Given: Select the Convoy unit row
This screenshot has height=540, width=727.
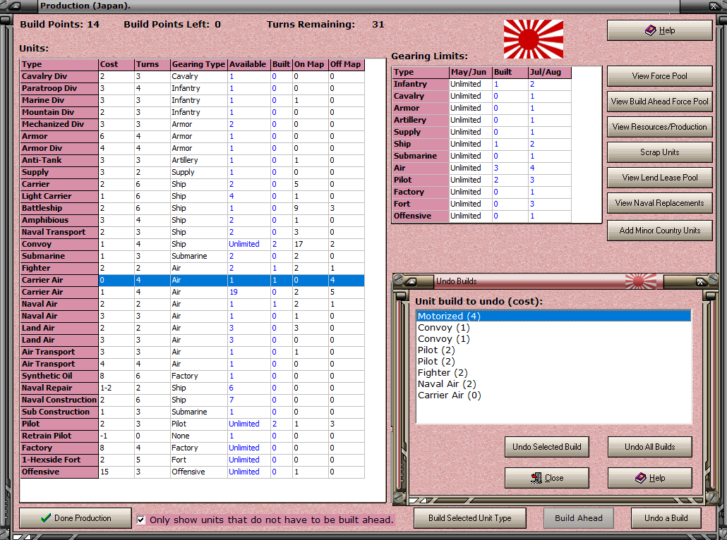Looking at the screenshot, I should point(193,244).
